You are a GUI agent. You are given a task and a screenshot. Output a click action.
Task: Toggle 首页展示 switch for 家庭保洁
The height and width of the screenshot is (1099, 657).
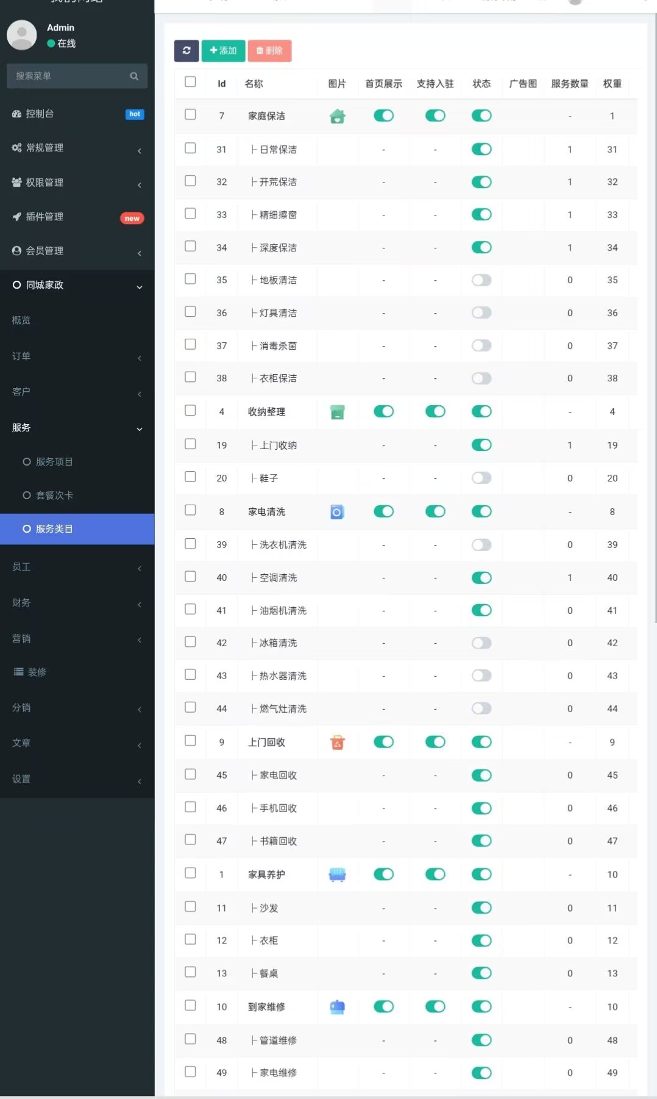point(383,116)
